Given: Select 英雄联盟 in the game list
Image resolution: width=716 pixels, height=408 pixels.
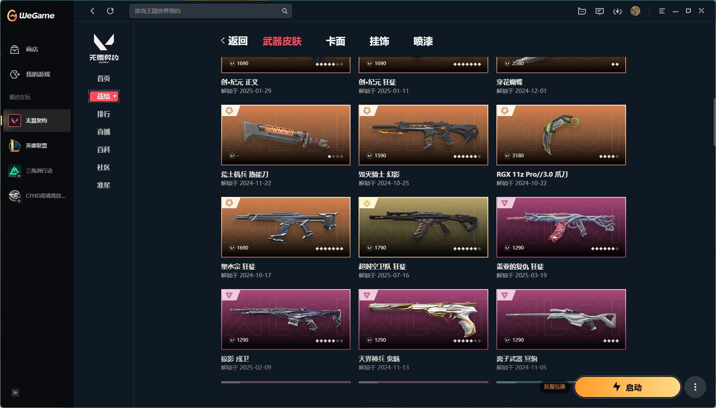Looking at the screenshot, I should 37,146.
